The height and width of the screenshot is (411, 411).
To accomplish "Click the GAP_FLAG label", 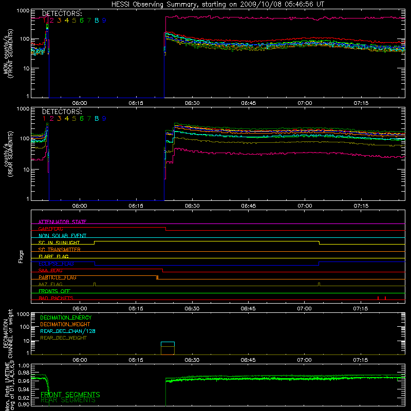I will point(50,229).
